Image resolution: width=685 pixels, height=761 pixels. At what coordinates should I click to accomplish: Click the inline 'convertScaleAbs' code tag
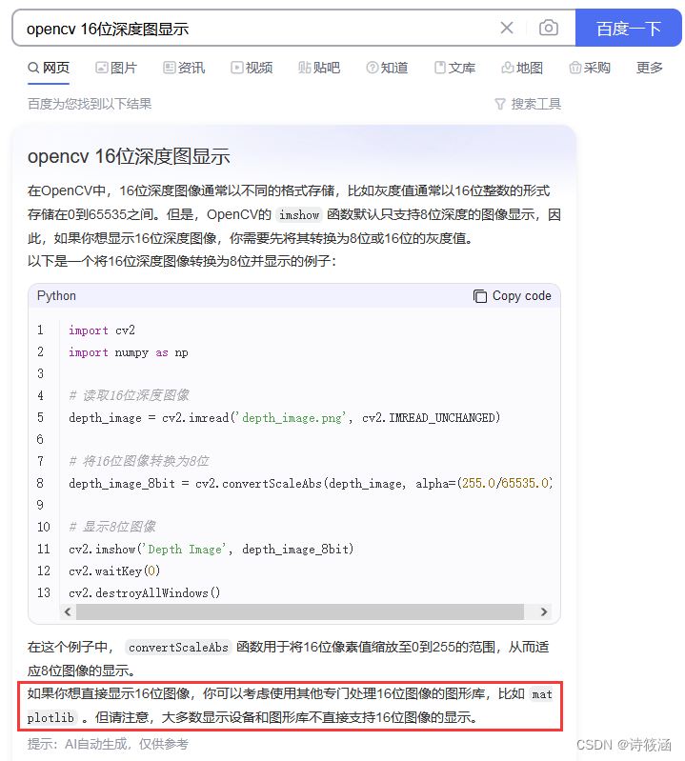[178, 648]
